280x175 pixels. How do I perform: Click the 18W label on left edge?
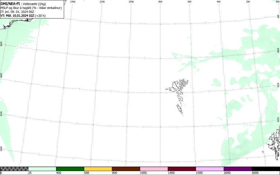(1, 75)
